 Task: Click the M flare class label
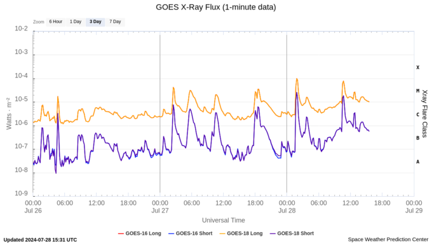pyautogui.click(x=417, y=91)
